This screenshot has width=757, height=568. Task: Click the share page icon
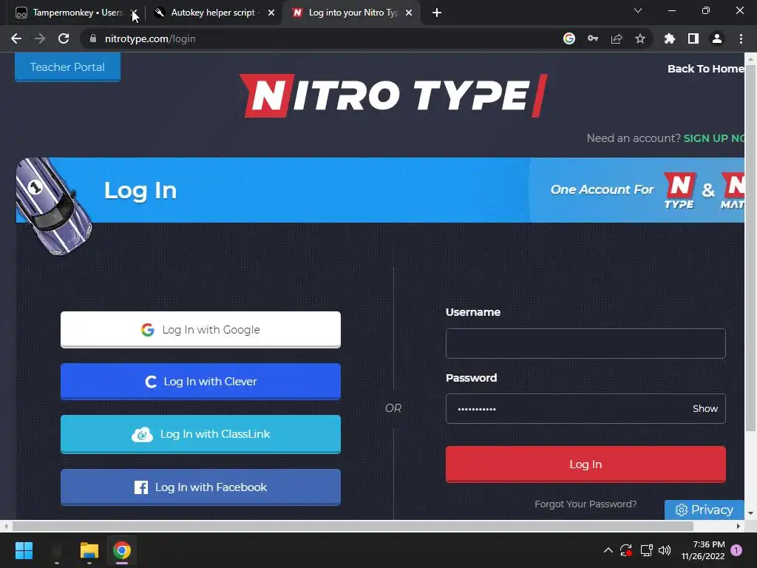point(617,38)
